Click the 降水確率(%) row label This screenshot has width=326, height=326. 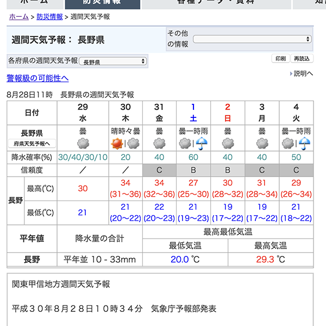coord(32,158)
